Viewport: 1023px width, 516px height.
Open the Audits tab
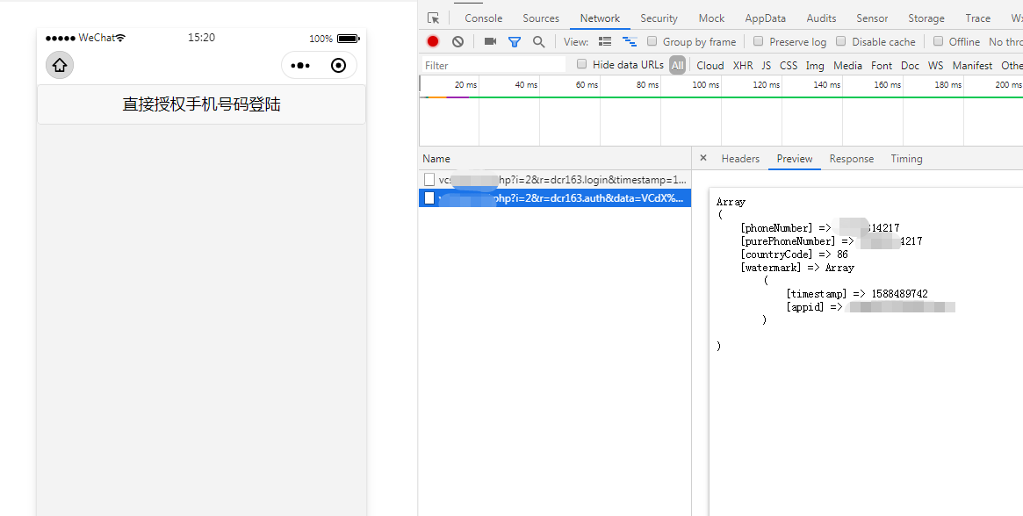point(821,18)
